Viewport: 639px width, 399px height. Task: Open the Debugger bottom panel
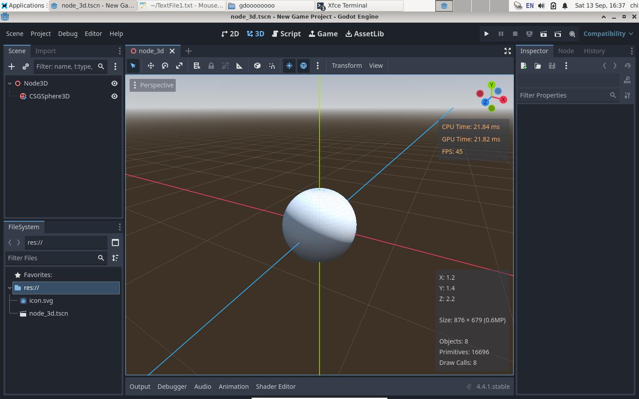click(x=172, y=387)
